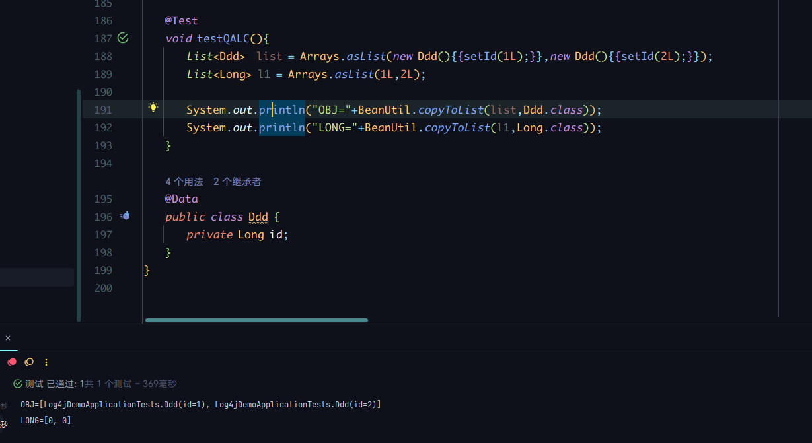The width and height of the screenshot is (812, 443).
Task: Open the vertical three-dots more options menu
Action: coord(46,362)
